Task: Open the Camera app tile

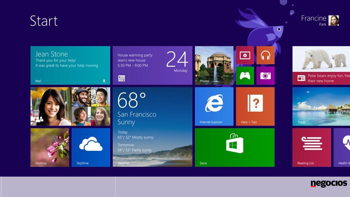Action: click(265, 76)
